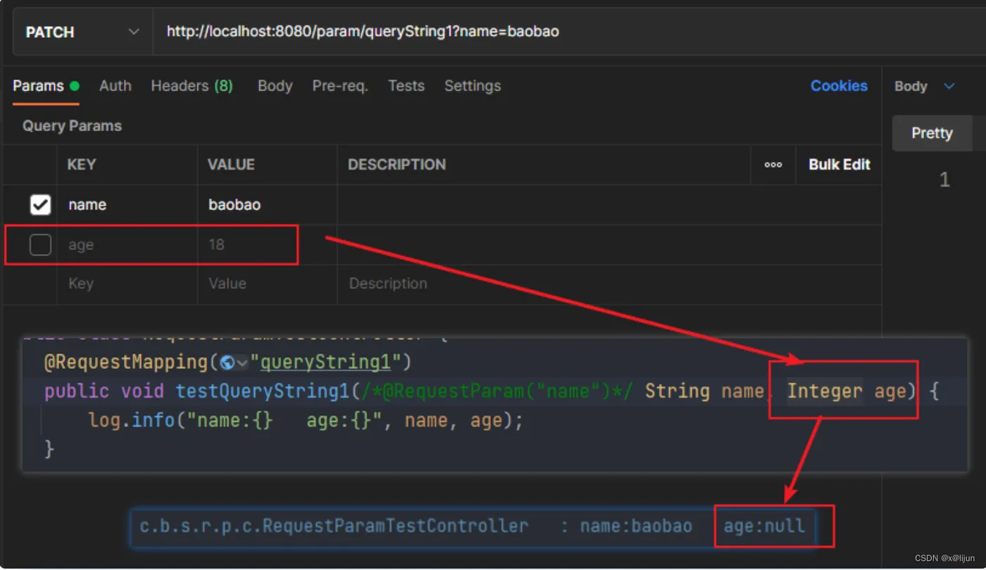Select the Pretty view button
Viewport: 986px width, 570px height.
(932, 133)
